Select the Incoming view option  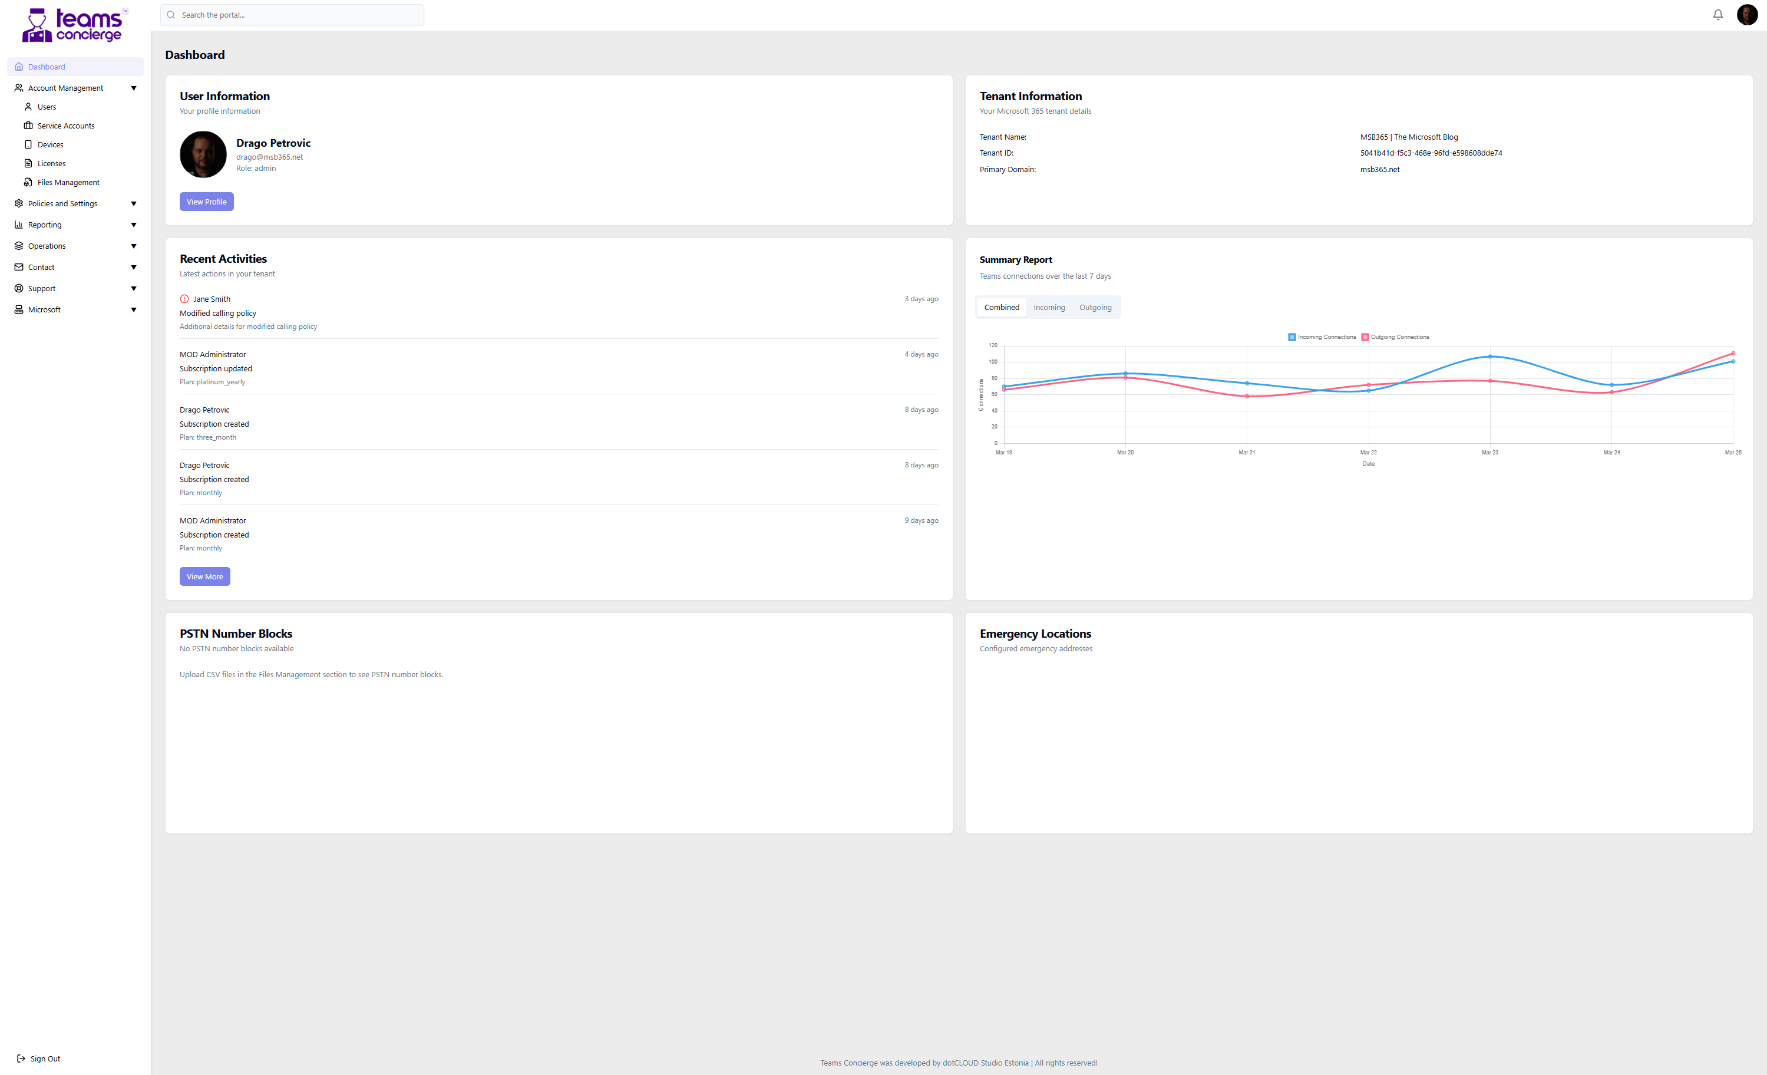(x=1049, y=307)
